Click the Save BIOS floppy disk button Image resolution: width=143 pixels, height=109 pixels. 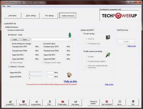coord(23,103)
